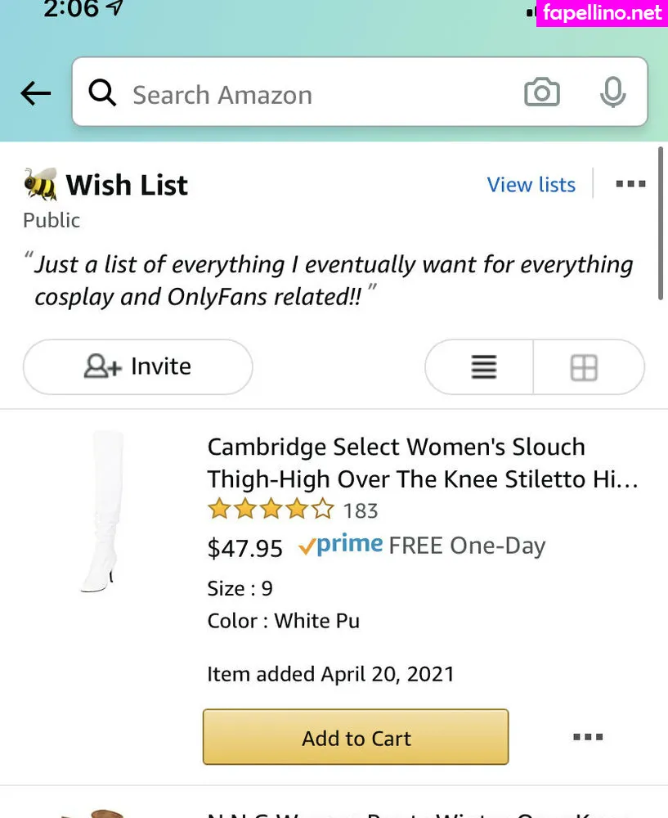The width and height of the screenshot is (668, 818).
Task: Tap the Wish List title
Action: coord(127,185)
